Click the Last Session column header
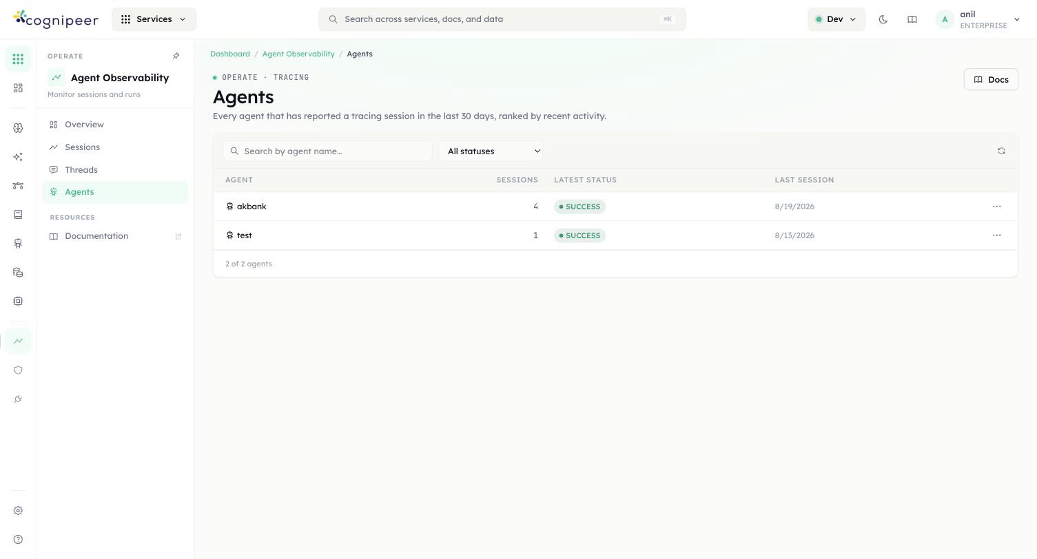The height and width of the screenshot is (559, 1037). pos(804,180)
